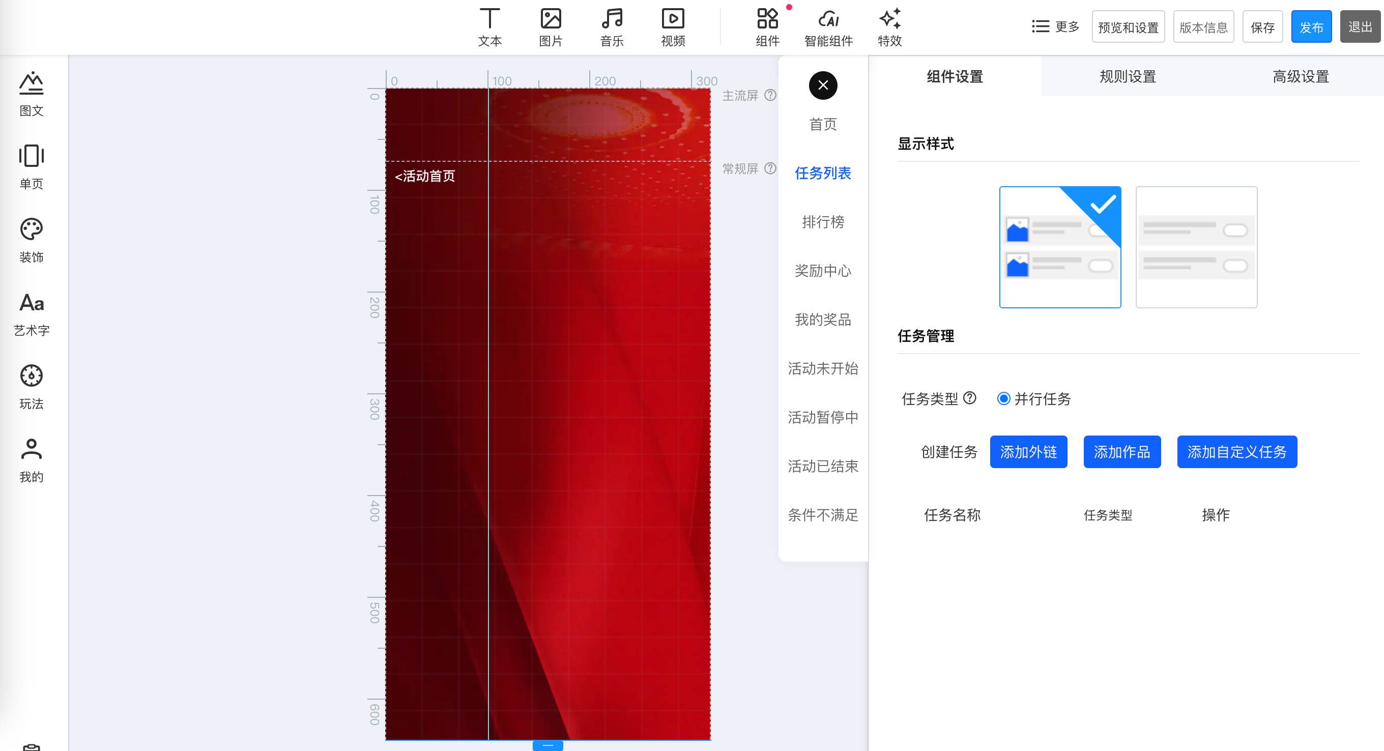Click <活动首页 back link on canvas
Screen dimensions: 1384x751
(x=424, y=176)
